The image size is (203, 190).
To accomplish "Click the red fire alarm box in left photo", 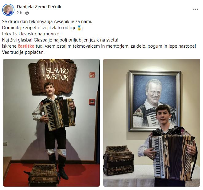I will click(x=92, y=102).
